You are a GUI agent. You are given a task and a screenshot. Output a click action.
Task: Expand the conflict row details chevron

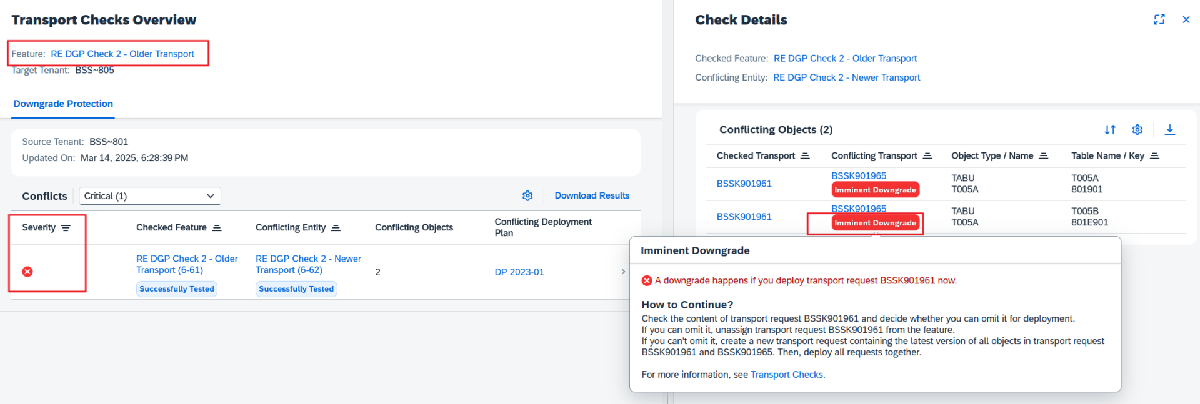[623, 272]
